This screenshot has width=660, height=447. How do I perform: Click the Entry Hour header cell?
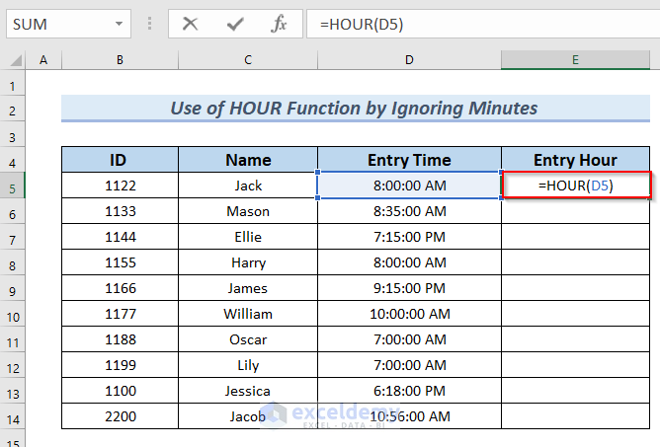[x=575, y=160]
